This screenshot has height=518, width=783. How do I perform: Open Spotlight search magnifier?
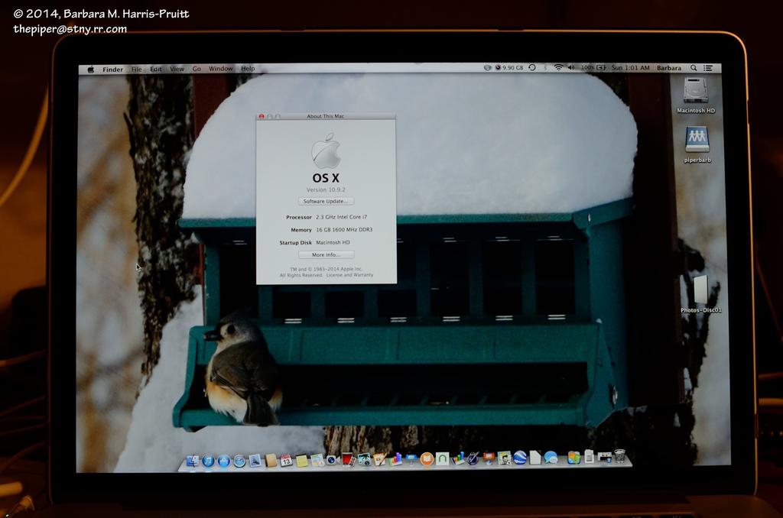pos(694,68)
